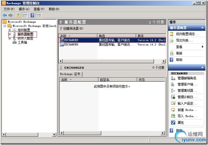The image size is (208, 145).
Task: Sort certificates by 自签名 column
Action: [118, 79]
